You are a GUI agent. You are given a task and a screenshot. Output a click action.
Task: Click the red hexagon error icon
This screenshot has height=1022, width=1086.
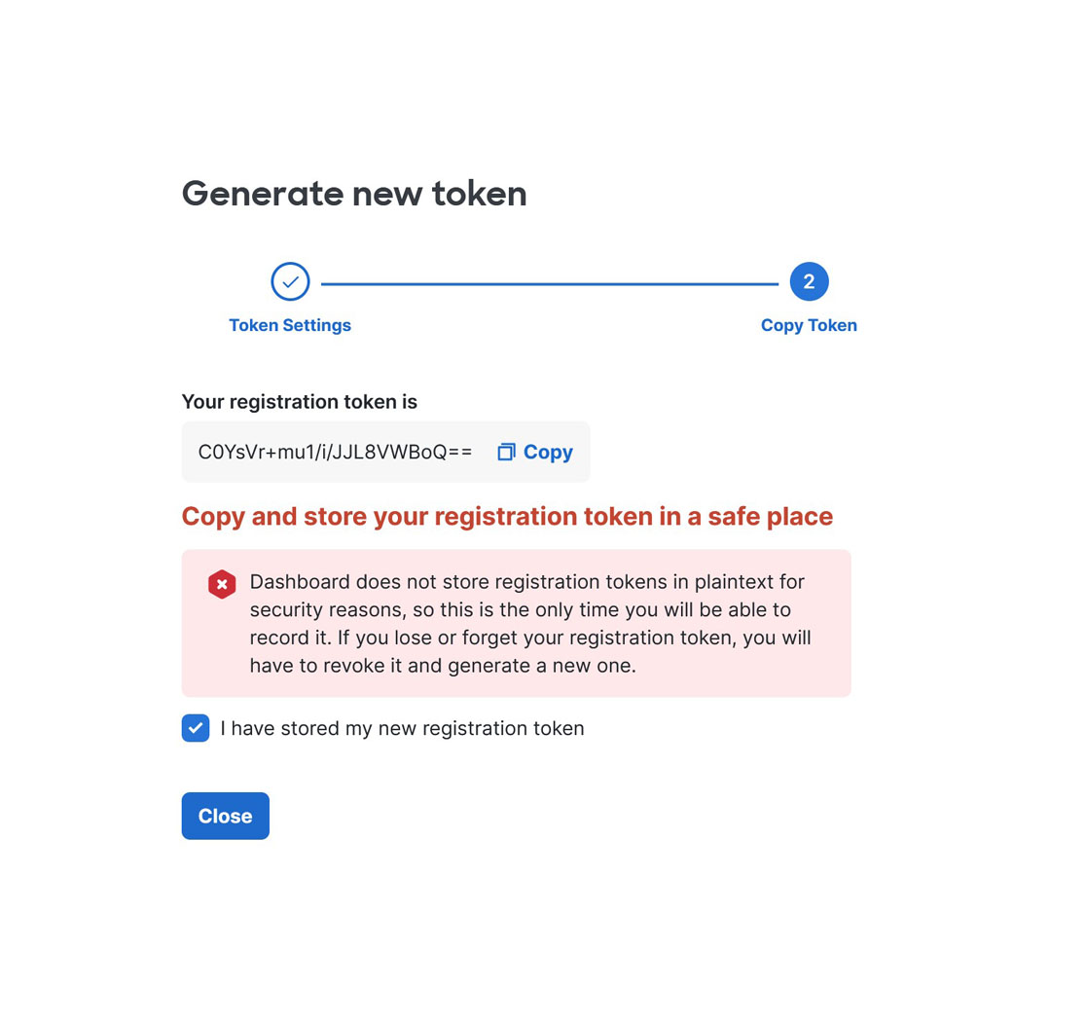pos(222,584)
